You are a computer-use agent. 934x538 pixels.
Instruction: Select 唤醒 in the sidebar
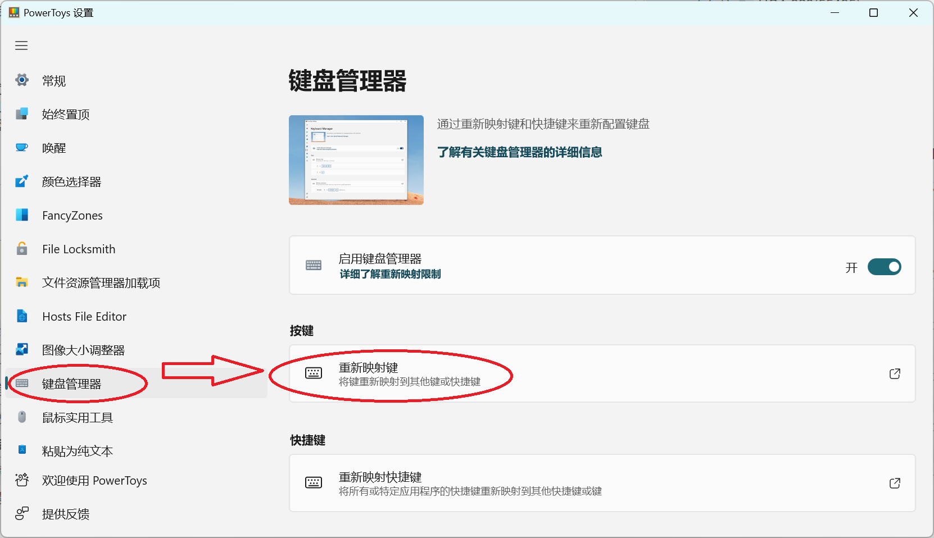point(136,148)
